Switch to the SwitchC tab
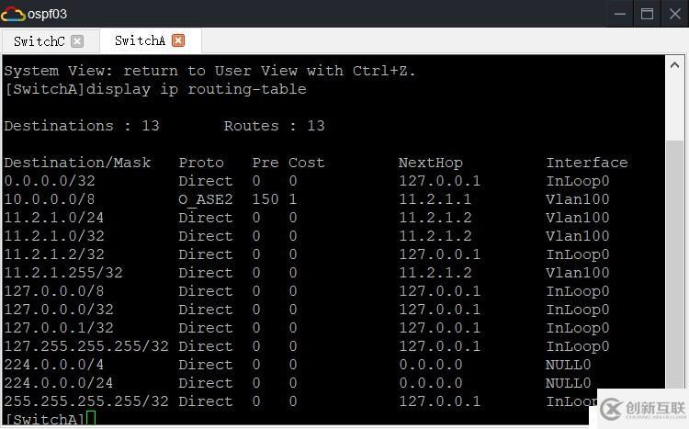The image size is (689, 429). tap(39, 40)
